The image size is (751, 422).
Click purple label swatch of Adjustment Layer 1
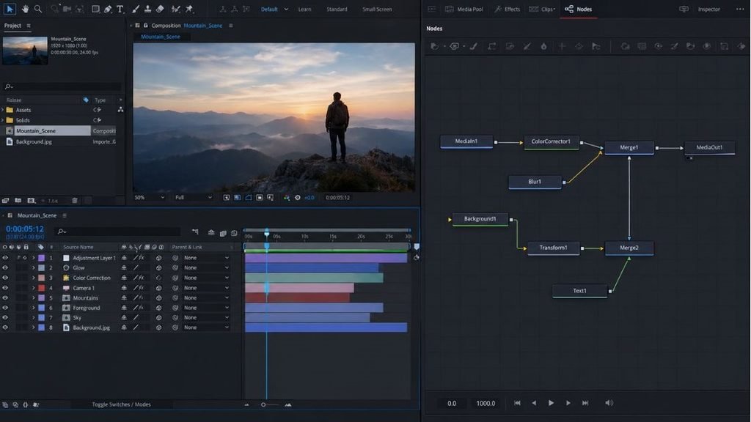42,258
